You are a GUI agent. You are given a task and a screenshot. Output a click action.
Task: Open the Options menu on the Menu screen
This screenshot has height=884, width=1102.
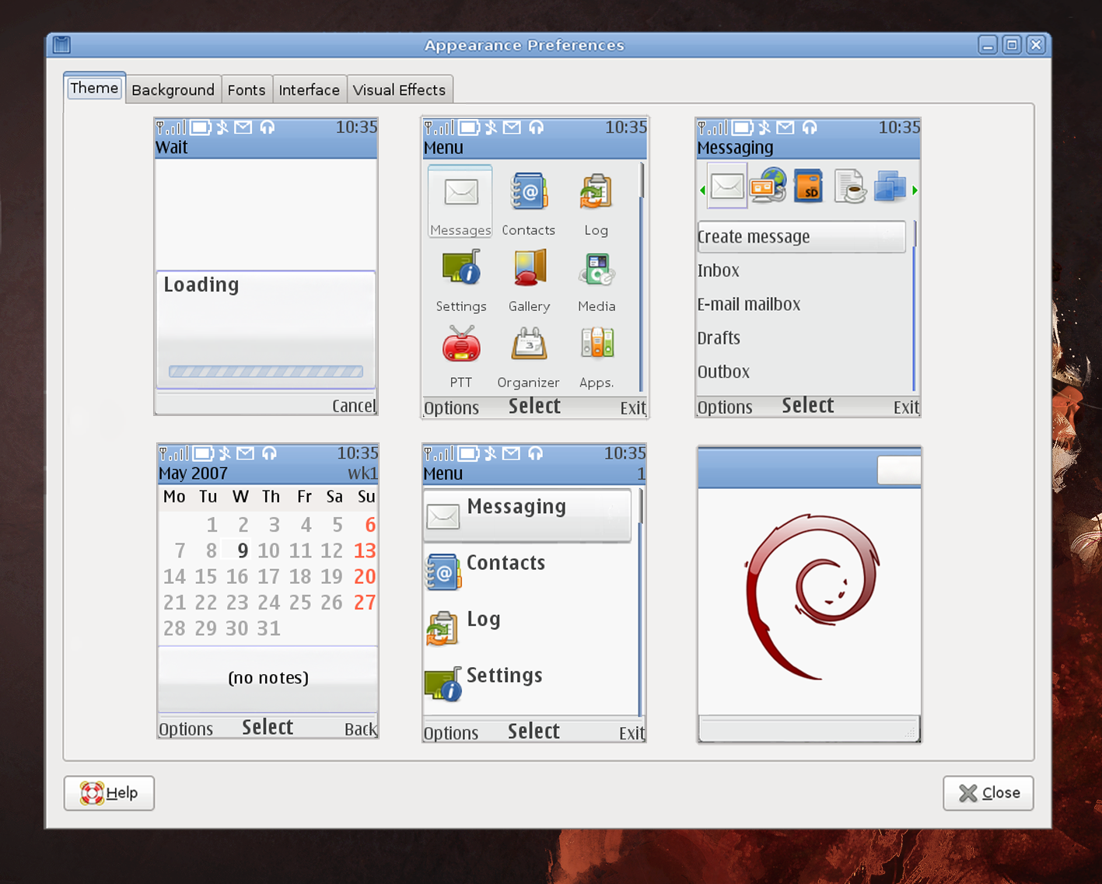[451, 407]
